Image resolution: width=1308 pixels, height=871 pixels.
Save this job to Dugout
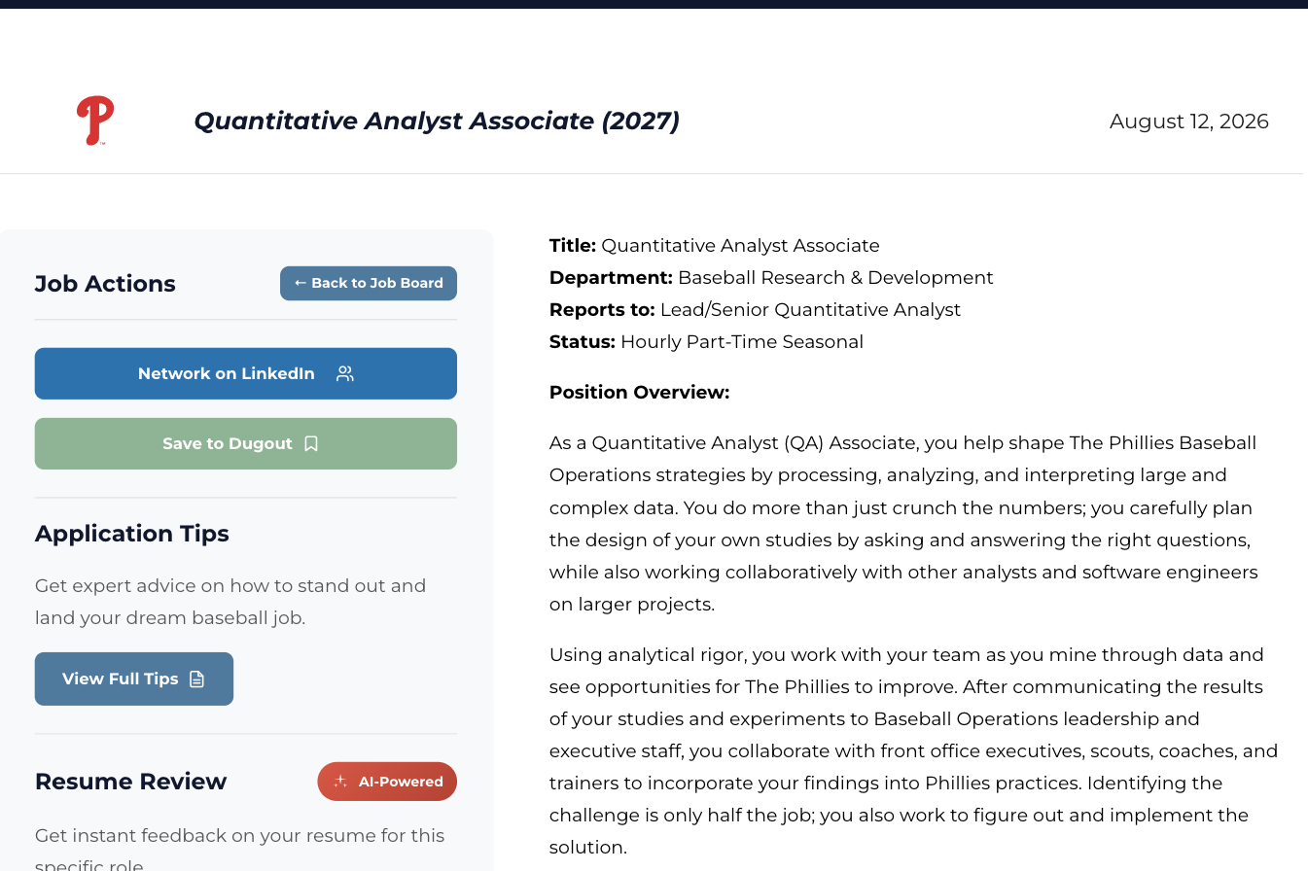(246, 443)
